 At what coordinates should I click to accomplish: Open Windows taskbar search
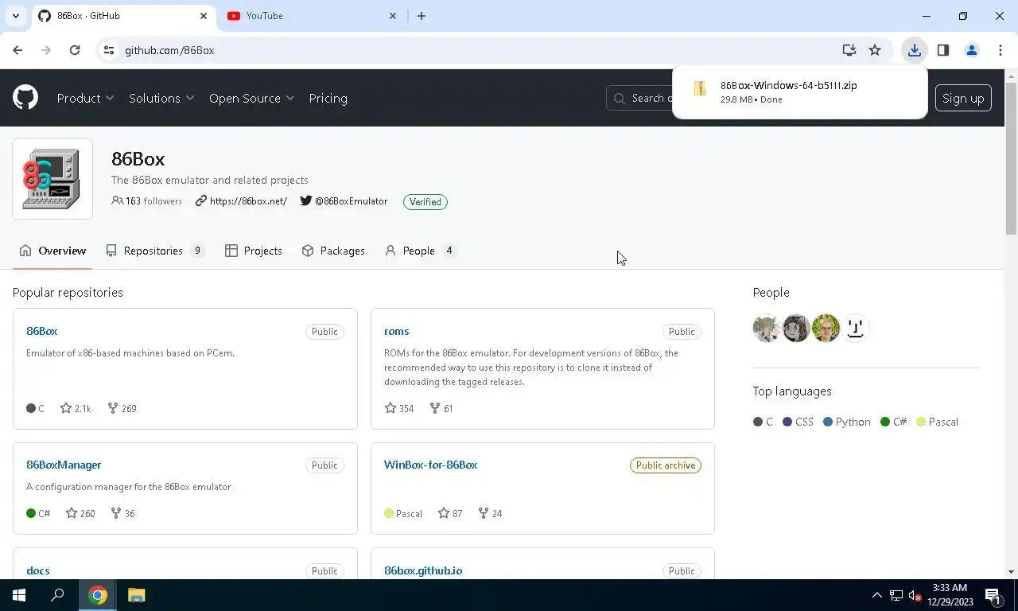(x=57, y=595)
